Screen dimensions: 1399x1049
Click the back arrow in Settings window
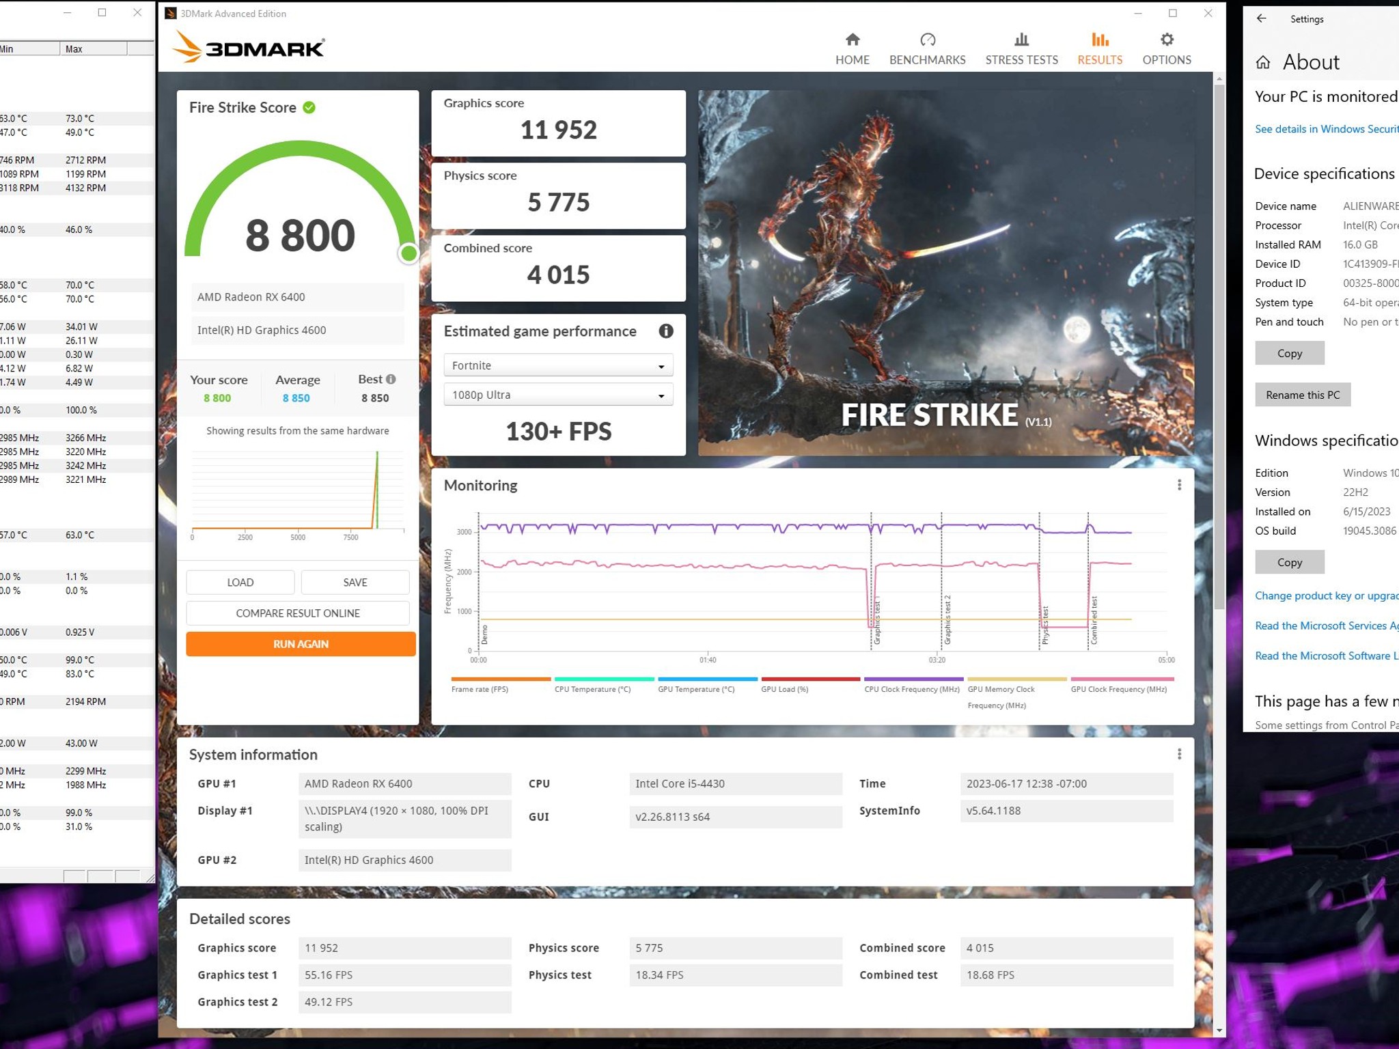pos(1262,18)
